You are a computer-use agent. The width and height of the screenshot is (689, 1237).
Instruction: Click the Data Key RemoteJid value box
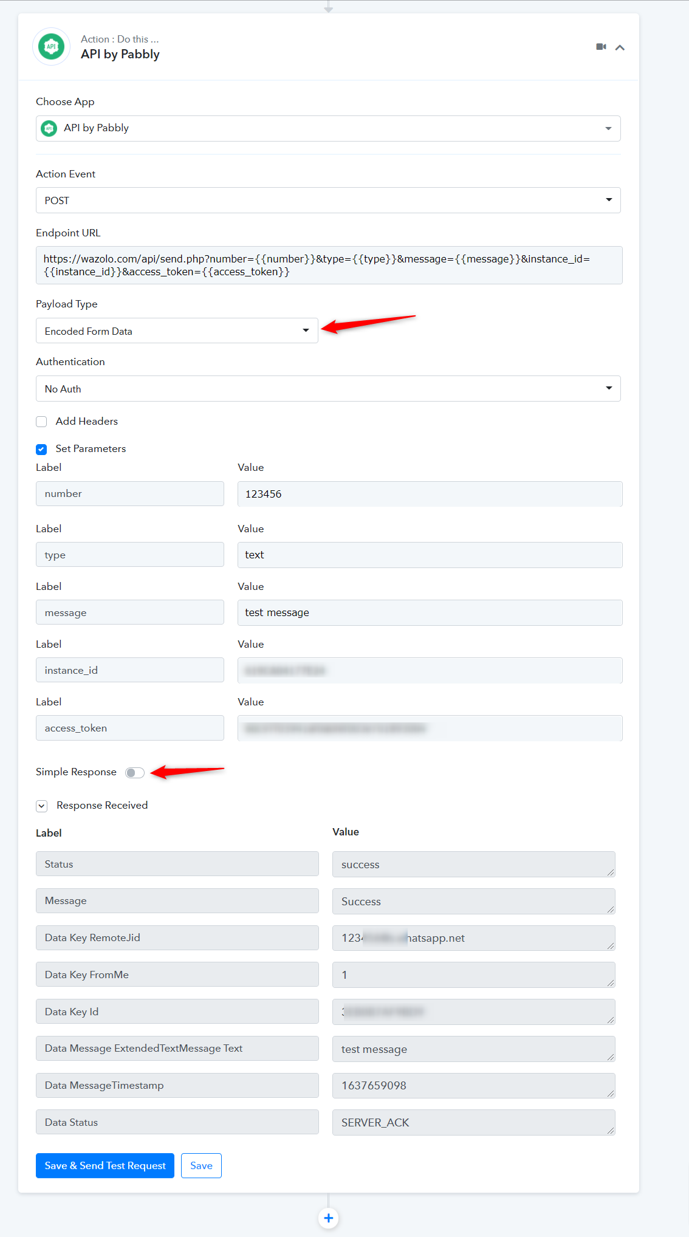pyautogui.click(x=474, y=938)
